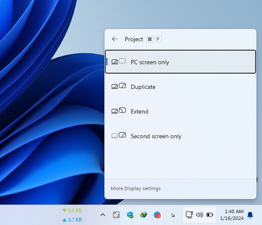Viewport: 262px width, 225px height.
Task: Click the Extend monitors icon
Action: pos(119,111)
